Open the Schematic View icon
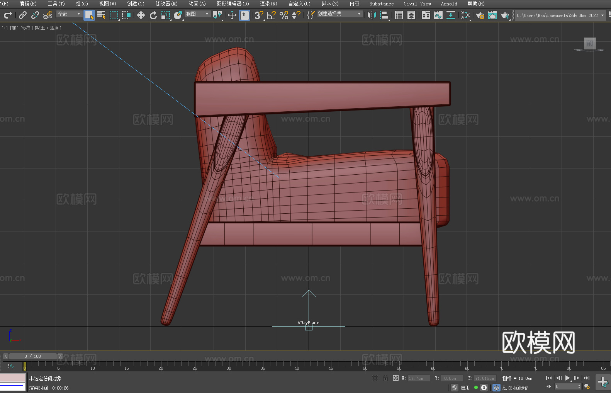 click(451, 15)
